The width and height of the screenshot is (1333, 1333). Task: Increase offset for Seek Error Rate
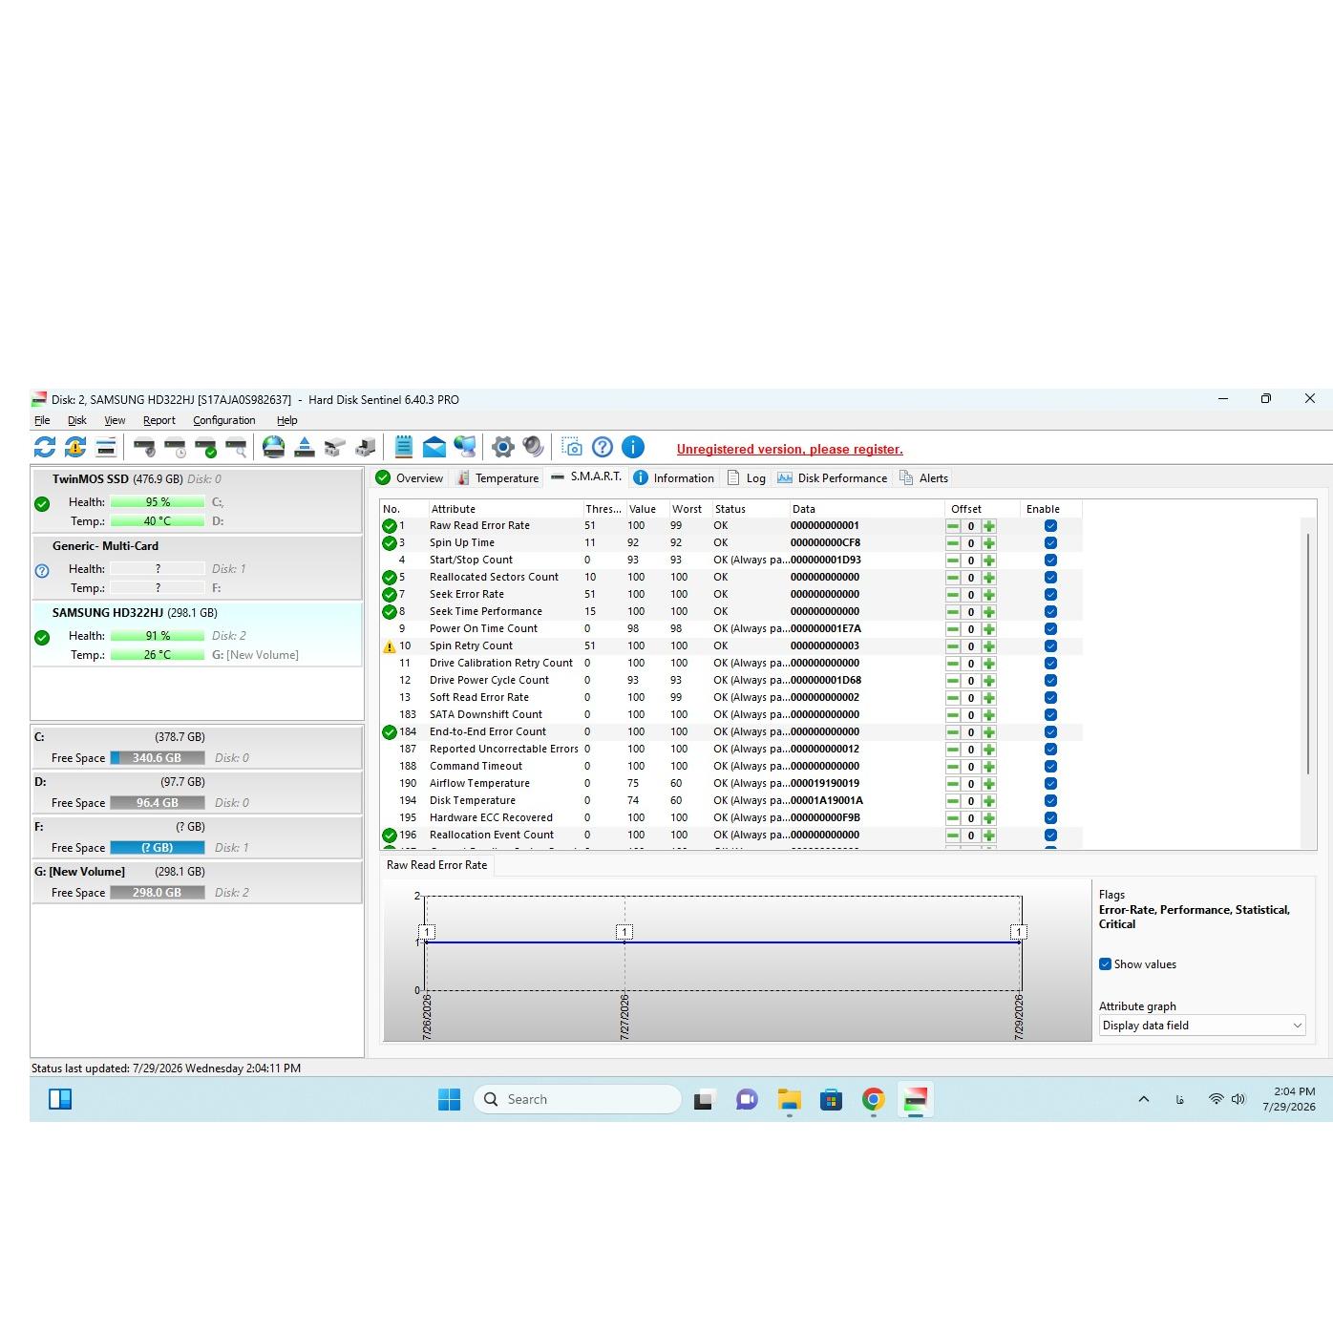click(x=989, y=595)
